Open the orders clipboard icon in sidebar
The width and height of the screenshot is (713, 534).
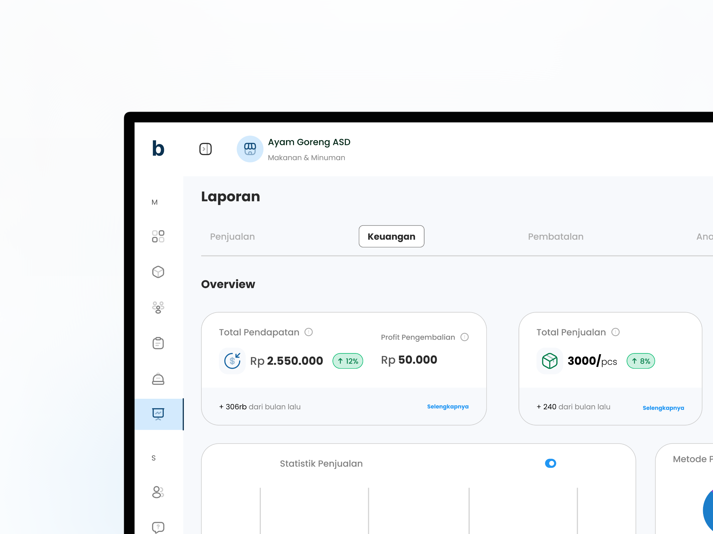[x=158, y=343]
